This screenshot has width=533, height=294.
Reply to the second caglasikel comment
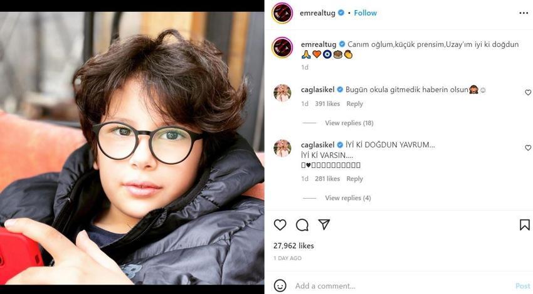(354, 179)
